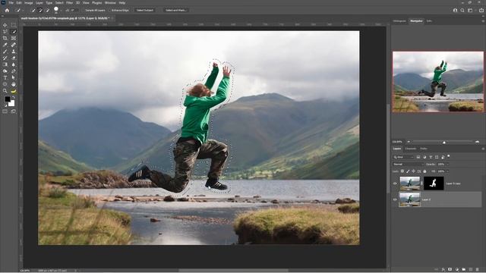Toggle the lock transparent pixels icon
Image resolution: width=486 pixels, height=273 pixels.
pos(402,171)
